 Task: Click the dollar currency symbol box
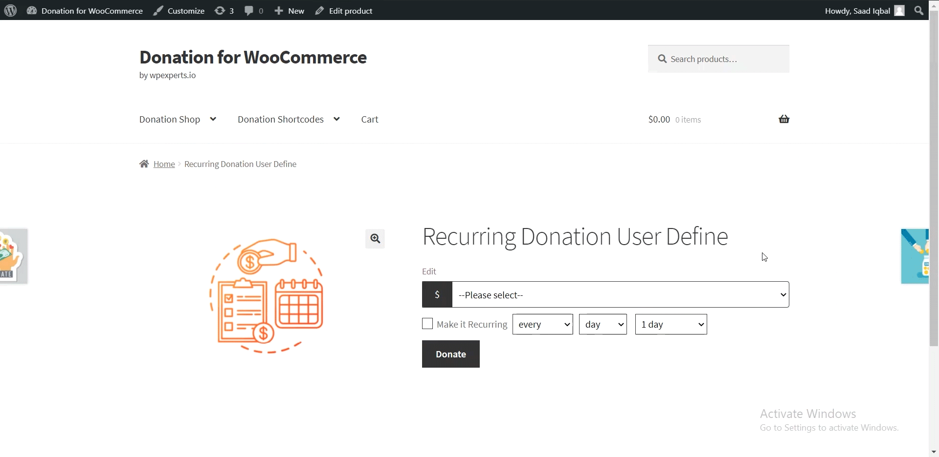coord(437,294)
